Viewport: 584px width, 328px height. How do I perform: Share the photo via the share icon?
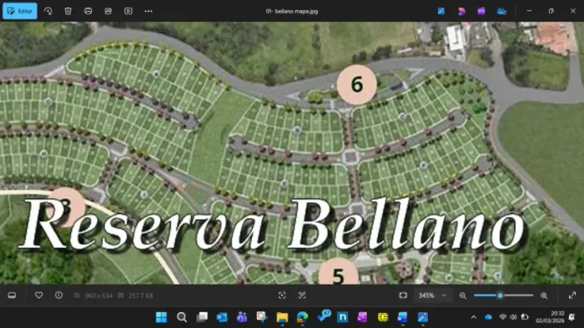(x=108, y=11)
